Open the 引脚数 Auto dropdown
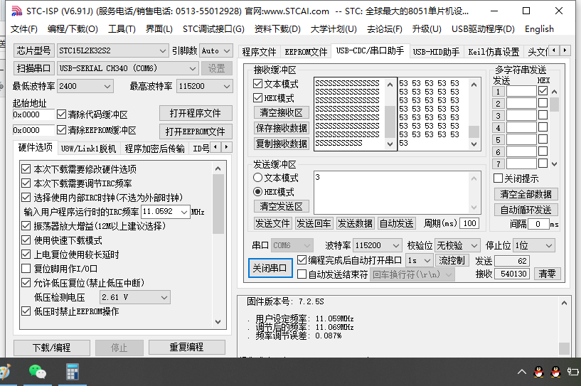 (216, 50)
